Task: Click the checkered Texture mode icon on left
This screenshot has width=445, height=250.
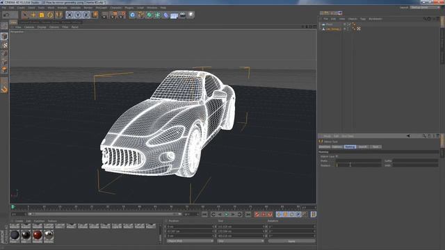Action: tap(4, 44)
